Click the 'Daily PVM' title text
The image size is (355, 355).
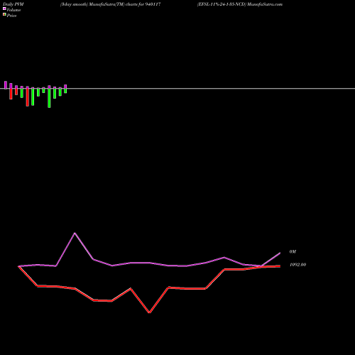pos(13,4)
